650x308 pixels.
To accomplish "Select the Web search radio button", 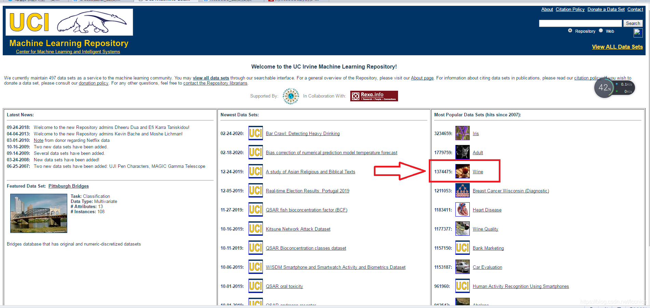I will click(x=601, y=31).
